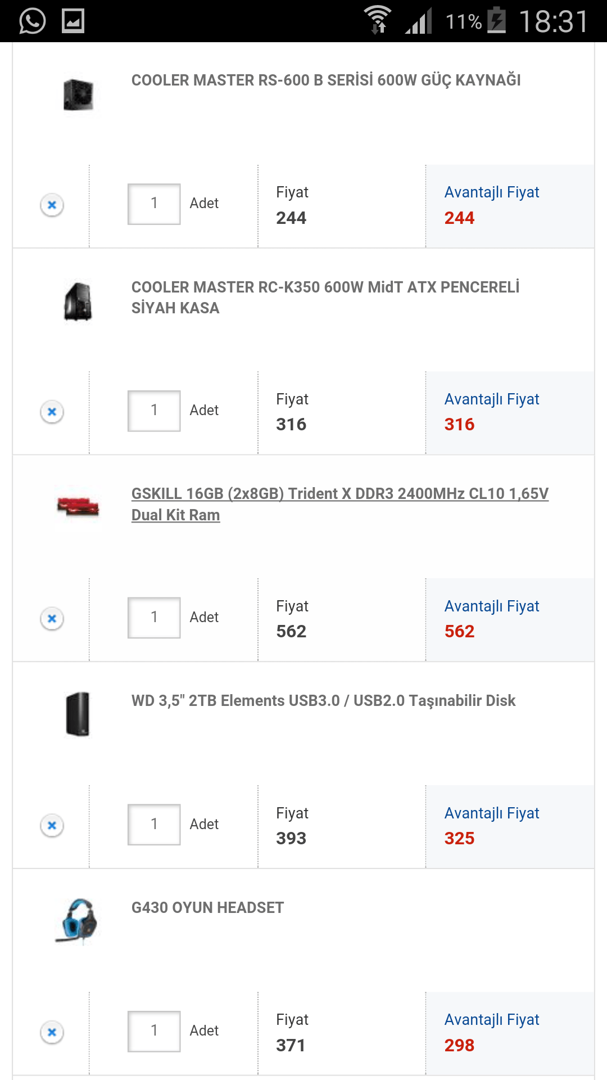Edit quantity for the WD Elements disk
Viewport: 607px width, 1080px height.
pos(153,824)
